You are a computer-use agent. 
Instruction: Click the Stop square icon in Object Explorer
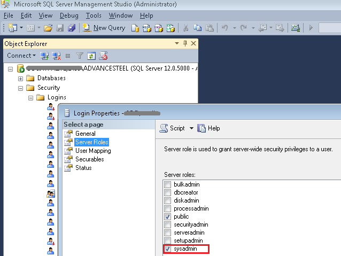(x=68, y=56)
